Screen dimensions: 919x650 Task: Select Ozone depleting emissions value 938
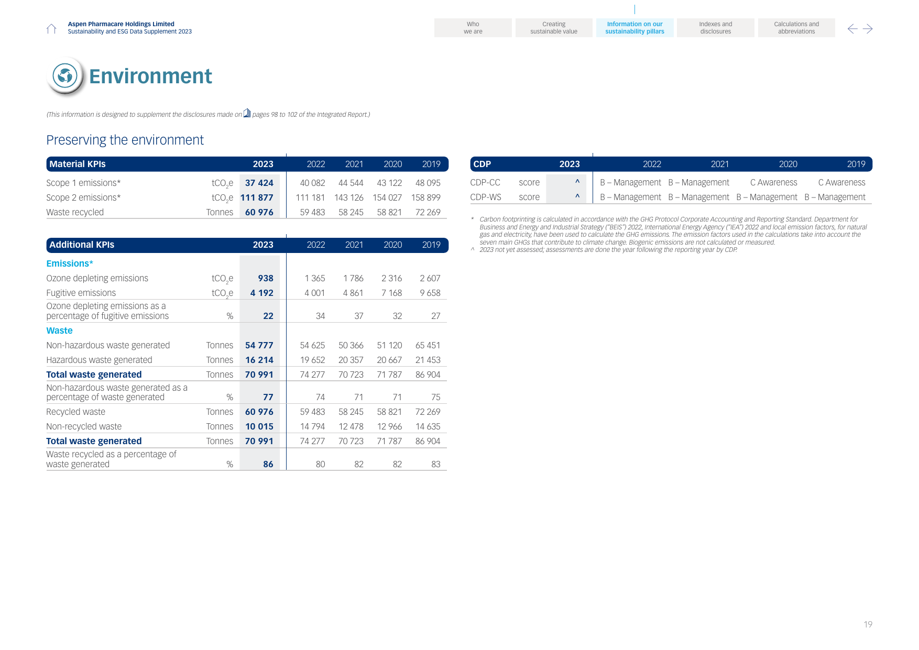point(266,278)
